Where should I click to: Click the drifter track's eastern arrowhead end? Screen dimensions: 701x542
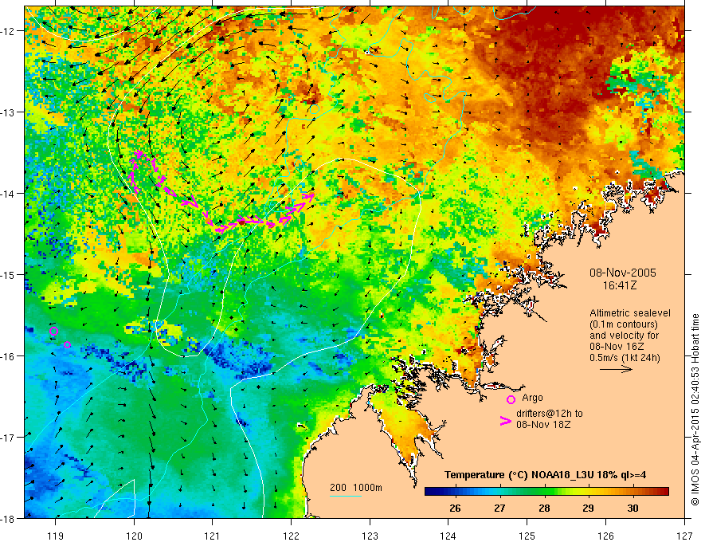tap(309, 195)
